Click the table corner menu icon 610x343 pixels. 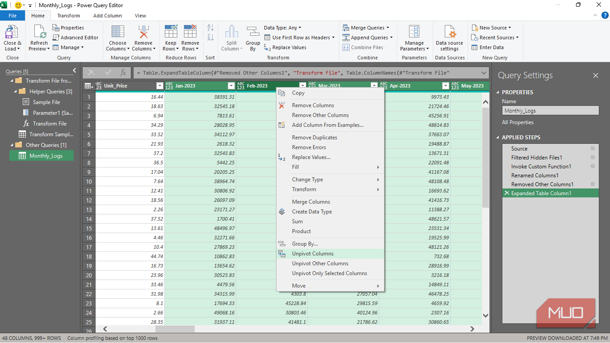tap(88, 86)
